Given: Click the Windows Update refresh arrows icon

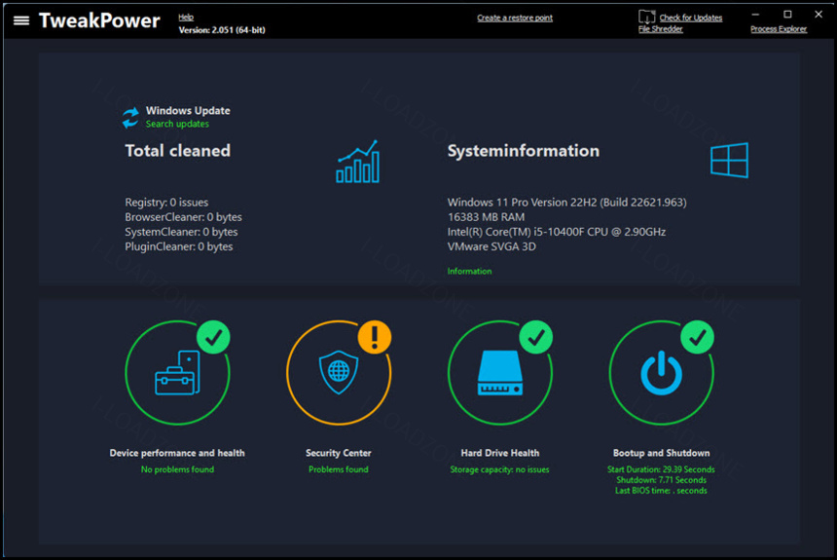Looking at the screenshot, I should click(x=130, y=118).
